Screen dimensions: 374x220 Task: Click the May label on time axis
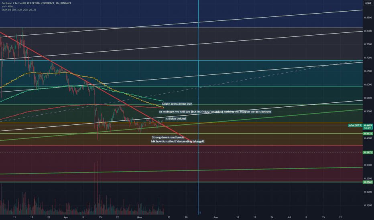click(x=140, y=217)
